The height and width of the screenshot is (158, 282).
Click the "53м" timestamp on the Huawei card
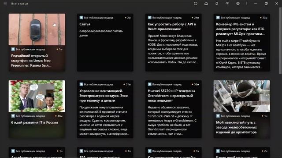(x=197, y=84)
